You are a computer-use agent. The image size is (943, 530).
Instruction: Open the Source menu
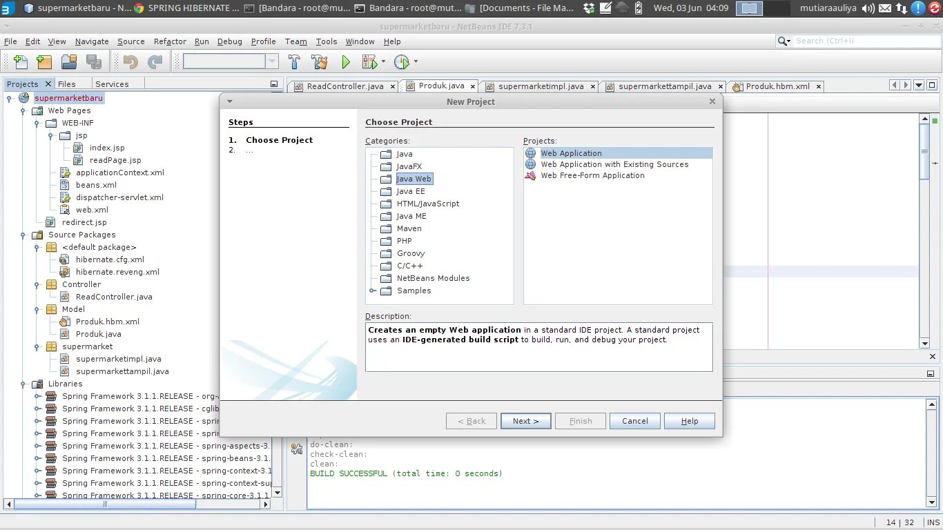click(x=131, y=41)
